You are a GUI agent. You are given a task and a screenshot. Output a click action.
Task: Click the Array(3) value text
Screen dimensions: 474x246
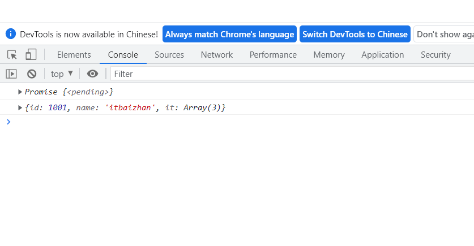pyautogui.click(x=202, y=107)
